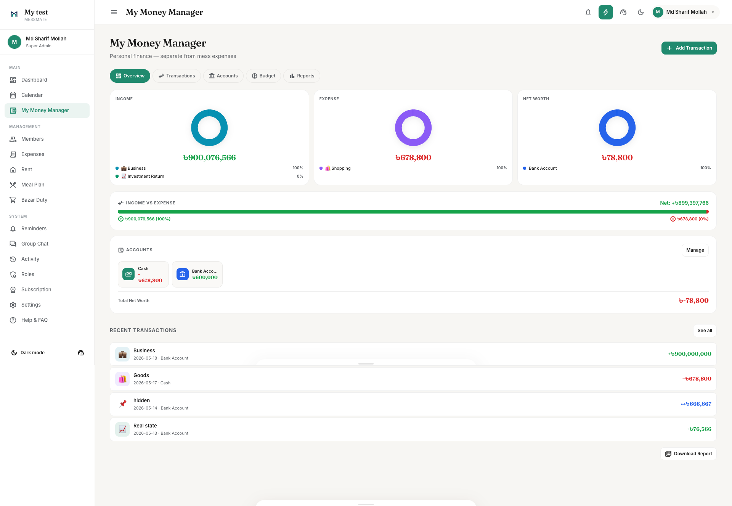Click the pushpin icon of hidden transaction
This screenshot has height=506, width=732.
[122, 404]
